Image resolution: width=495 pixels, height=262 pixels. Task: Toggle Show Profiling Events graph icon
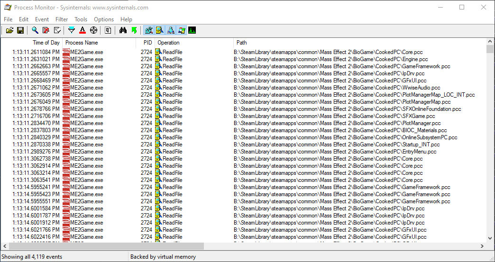[192, 30]
